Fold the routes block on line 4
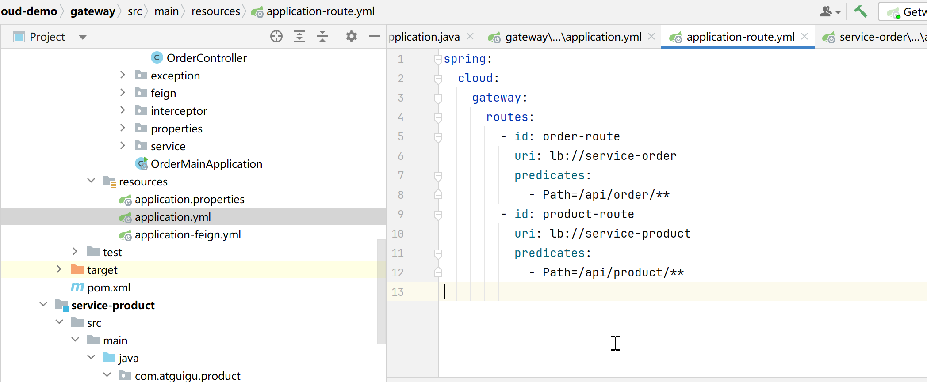The height and width of the screenshot is (382, 927). click(x=438, y=117)
